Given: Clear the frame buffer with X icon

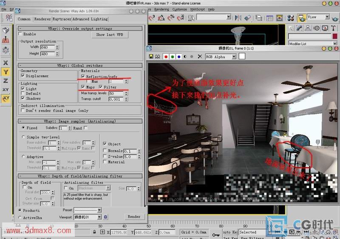Looking at the screenshot, I should pyautogui.click(x=200, y=56).
